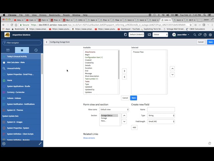Select Process Flow in Selected list
The width and height of the screenshot is (214, 161).
coord(138,52)
